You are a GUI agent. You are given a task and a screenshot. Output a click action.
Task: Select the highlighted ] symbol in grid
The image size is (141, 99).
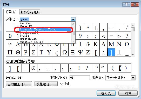111,52
